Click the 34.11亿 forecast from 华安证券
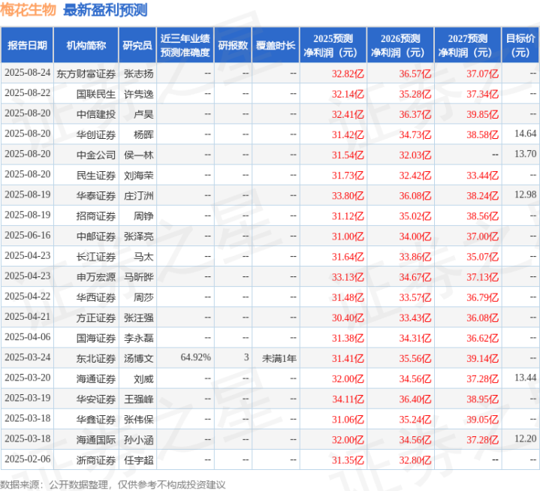Viewport: 540px width, 491px height. (x=348, y=399)
